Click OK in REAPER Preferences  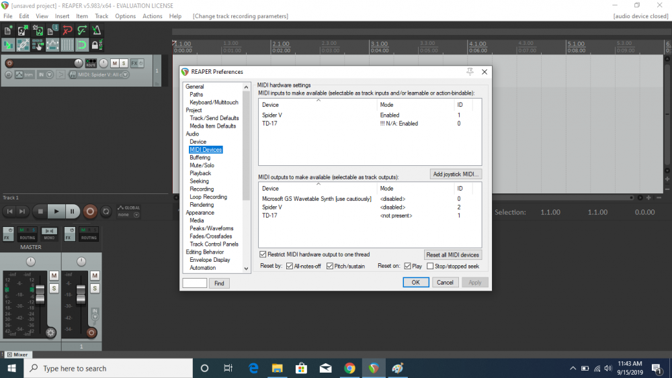click(416, 283)
